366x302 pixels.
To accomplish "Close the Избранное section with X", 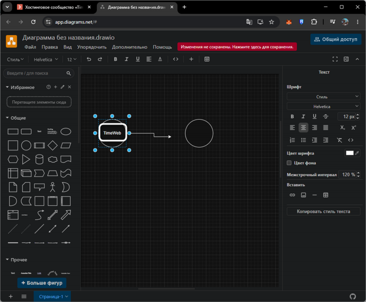I will click(70, 87).
